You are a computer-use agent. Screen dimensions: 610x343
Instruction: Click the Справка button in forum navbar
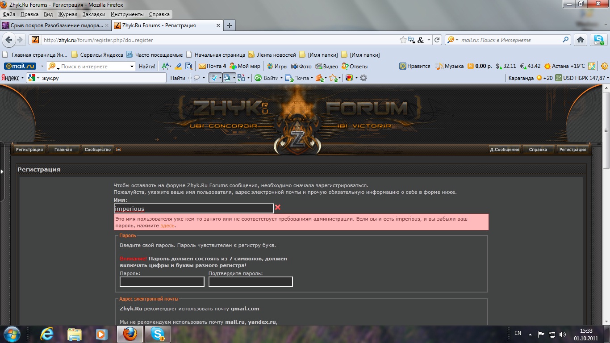[x=538, y=150]
